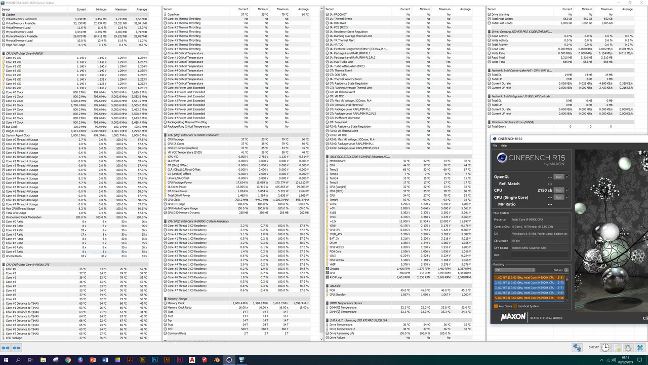This screenshot has width=648, height=365.
Task: Select the 'System' sensor group header
Action: tap(74, 15)
